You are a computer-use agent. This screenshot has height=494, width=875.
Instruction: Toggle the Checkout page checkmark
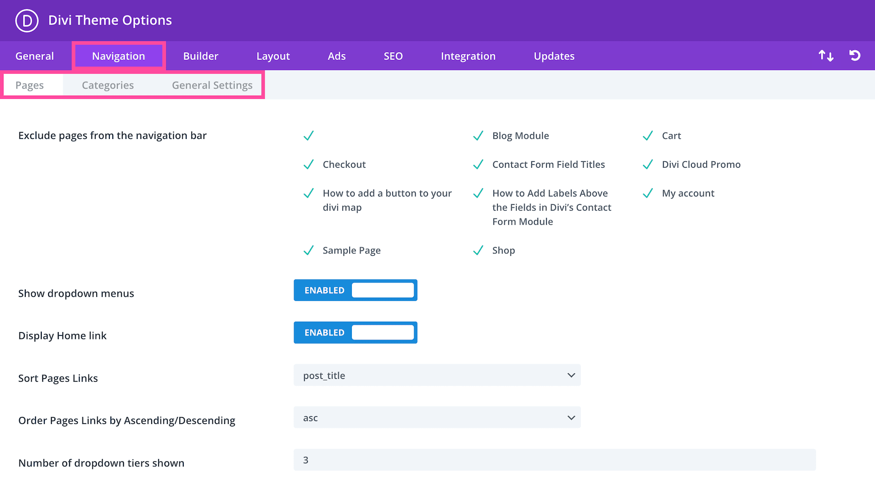309,165
